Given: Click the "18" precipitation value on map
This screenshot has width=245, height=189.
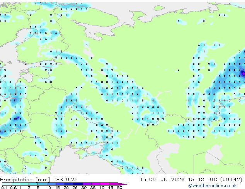Looking at the screenshot, I should 15,119.
